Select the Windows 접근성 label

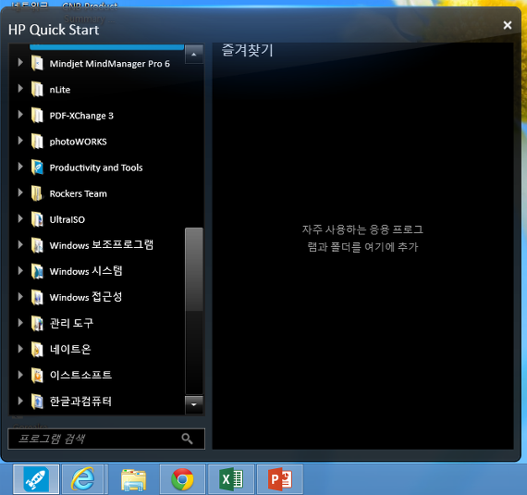86,297
